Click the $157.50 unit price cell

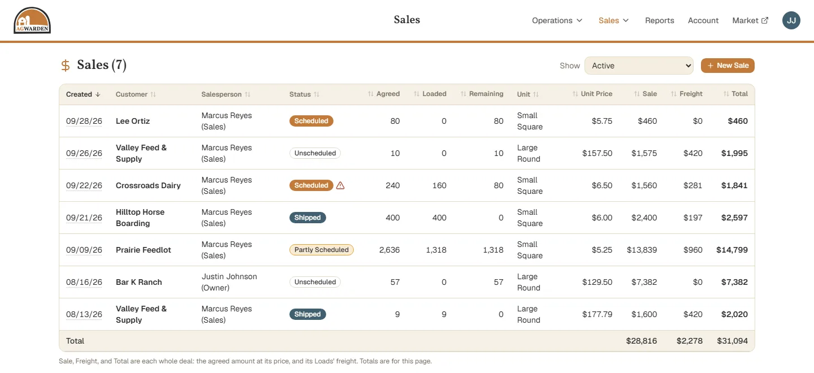point(597,153)
